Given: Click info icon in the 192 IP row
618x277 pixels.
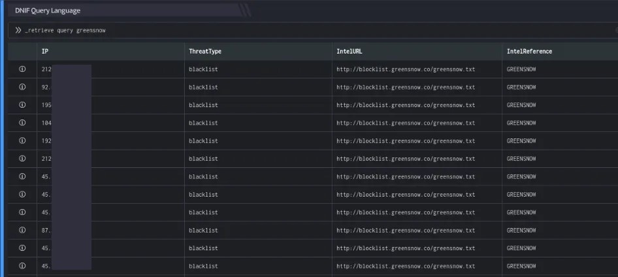Looking at the screenshot, I should [x=22, y=140].
